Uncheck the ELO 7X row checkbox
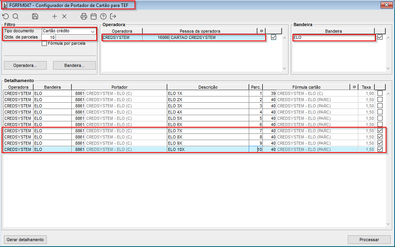The image size is (395, 247). [380, 131]
